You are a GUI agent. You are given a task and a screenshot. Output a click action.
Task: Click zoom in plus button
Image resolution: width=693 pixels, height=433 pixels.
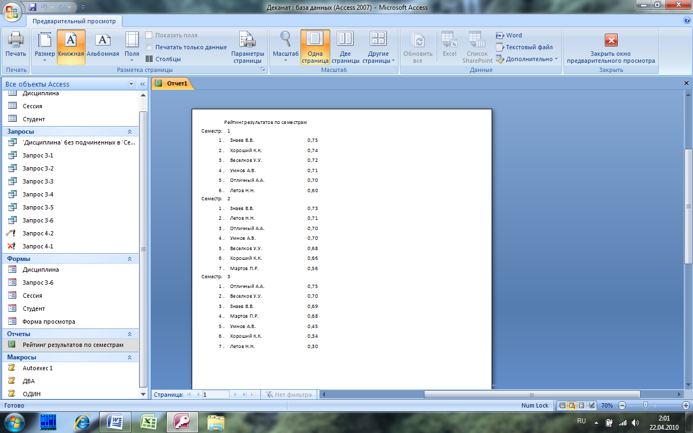pos(686,405)
